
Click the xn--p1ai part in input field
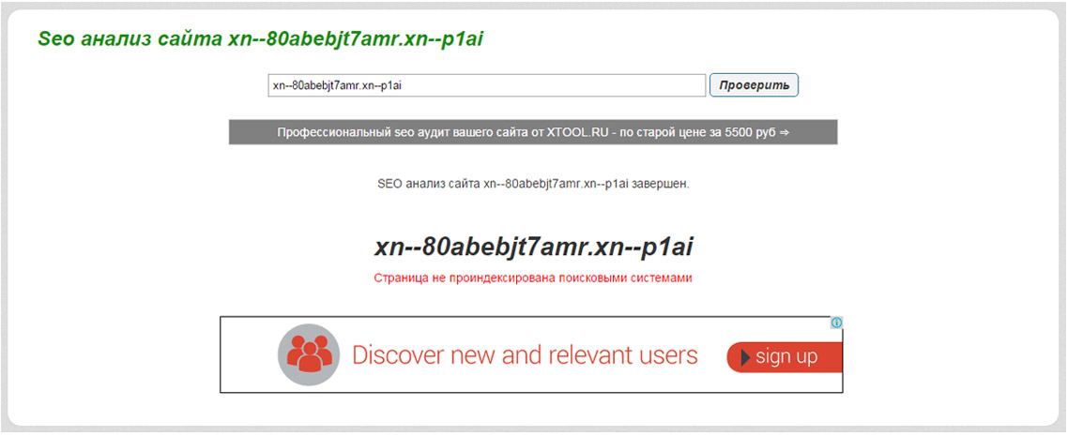[x=381, y=85]
